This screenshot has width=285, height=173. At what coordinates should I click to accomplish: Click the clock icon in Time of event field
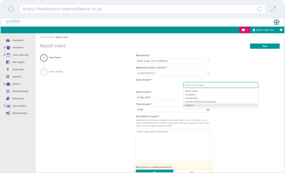click(x=208, y=110)
